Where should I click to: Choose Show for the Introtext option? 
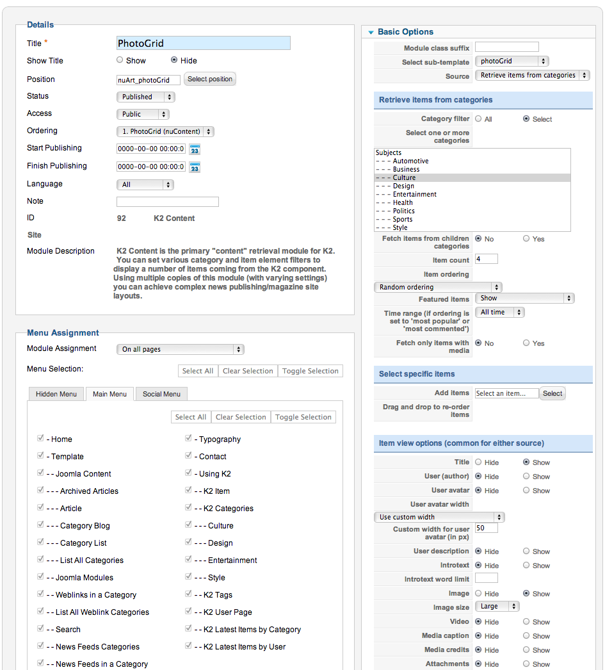pos(526,565)
